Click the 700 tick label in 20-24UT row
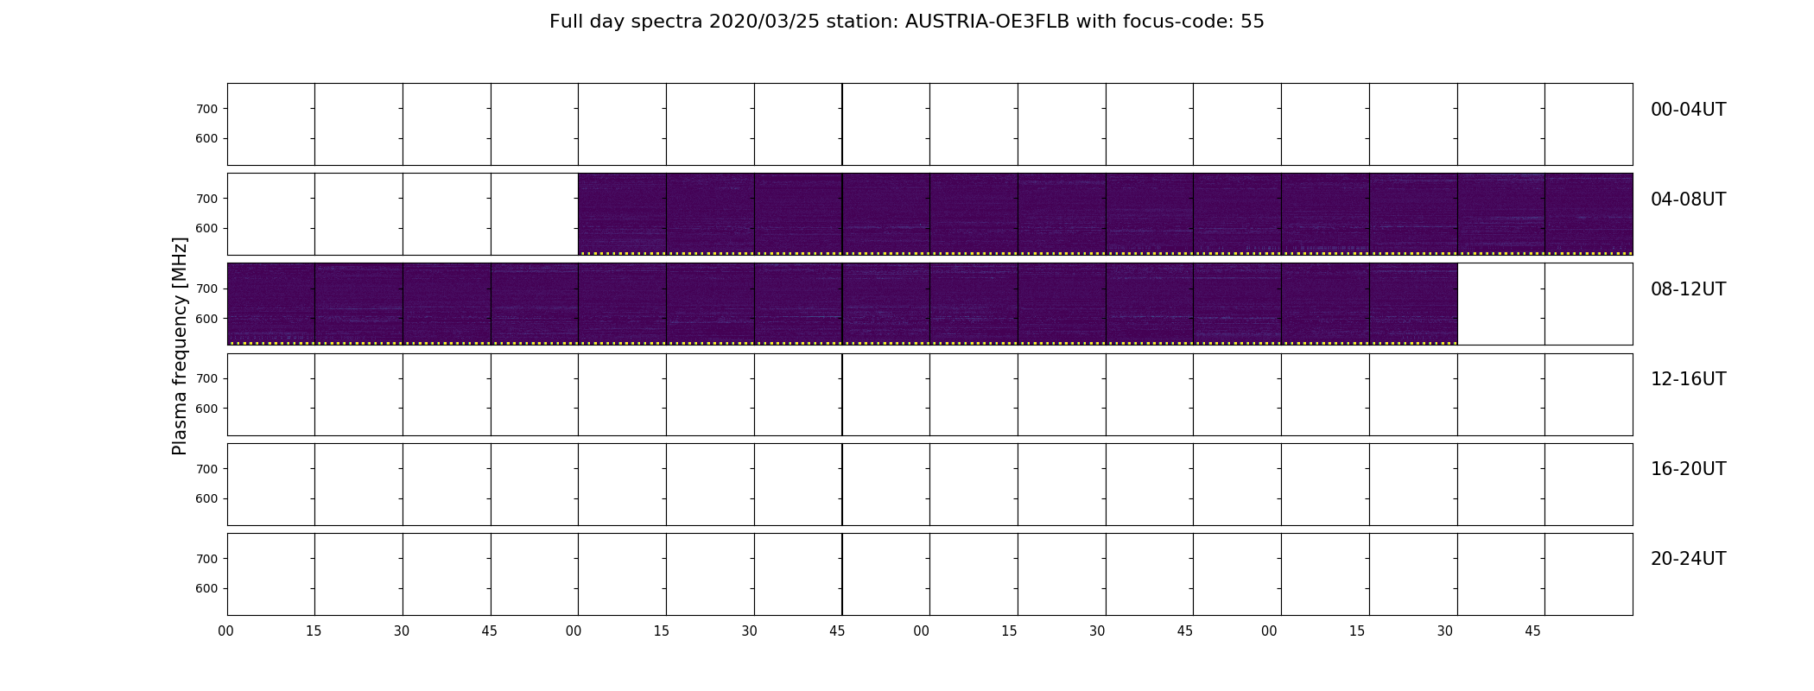The height and width of the screenshot is (691, 1814). click(206, 559)
